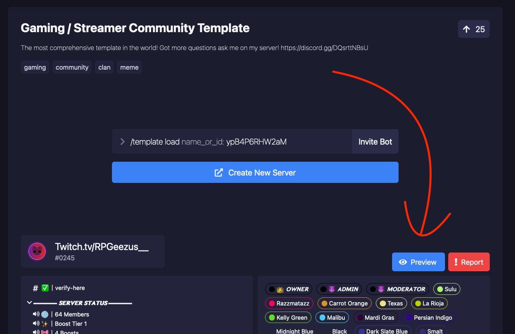Open the template Preview
The width and height of the screenshot is (515, 334).
pyautogui.click(x=419, y=262)
